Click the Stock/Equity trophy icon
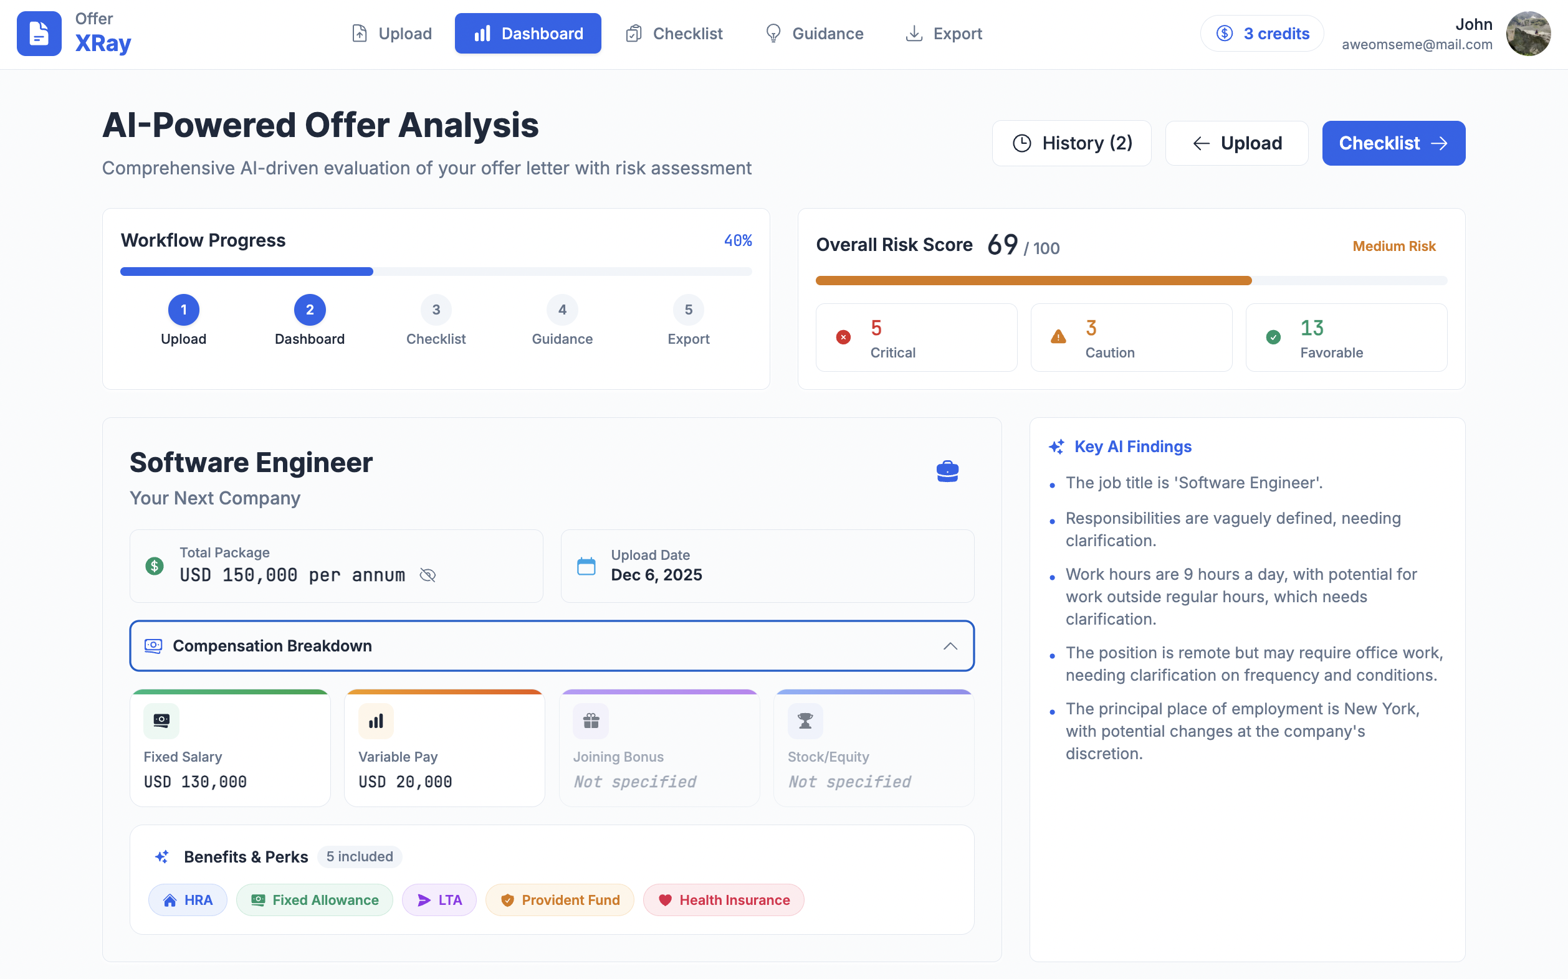This screenshot has width=1568, height=979. click(805, 721)
